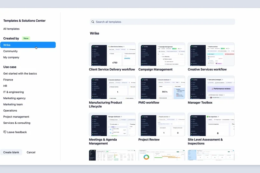Choose PMO workflow template preview
Screen dimensions: 260x173
(x=162, y=88)
